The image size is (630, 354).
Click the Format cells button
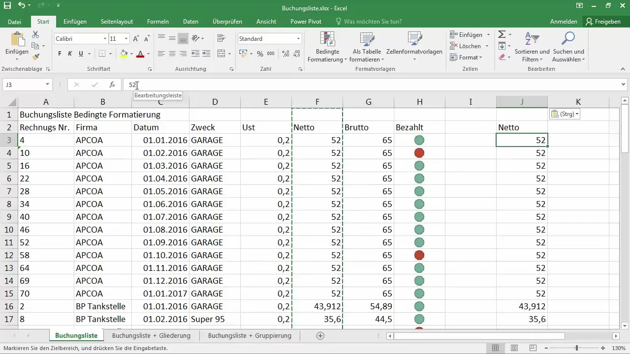click(466, 58)
